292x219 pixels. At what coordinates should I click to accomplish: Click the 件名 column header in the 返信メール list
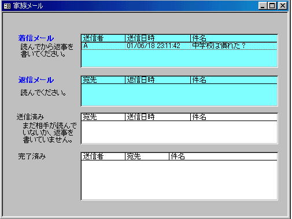tap(234, 80)
